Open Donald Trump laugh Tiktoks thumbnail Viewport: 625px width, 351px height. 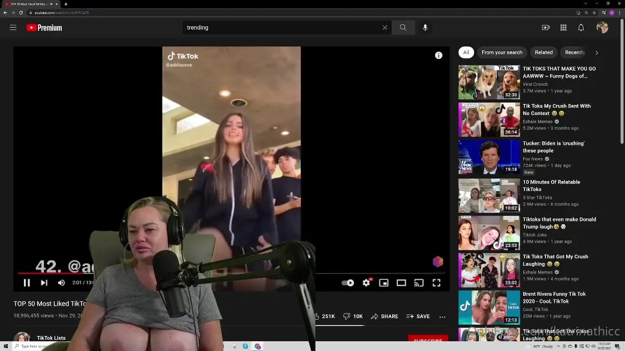(489, 232)
